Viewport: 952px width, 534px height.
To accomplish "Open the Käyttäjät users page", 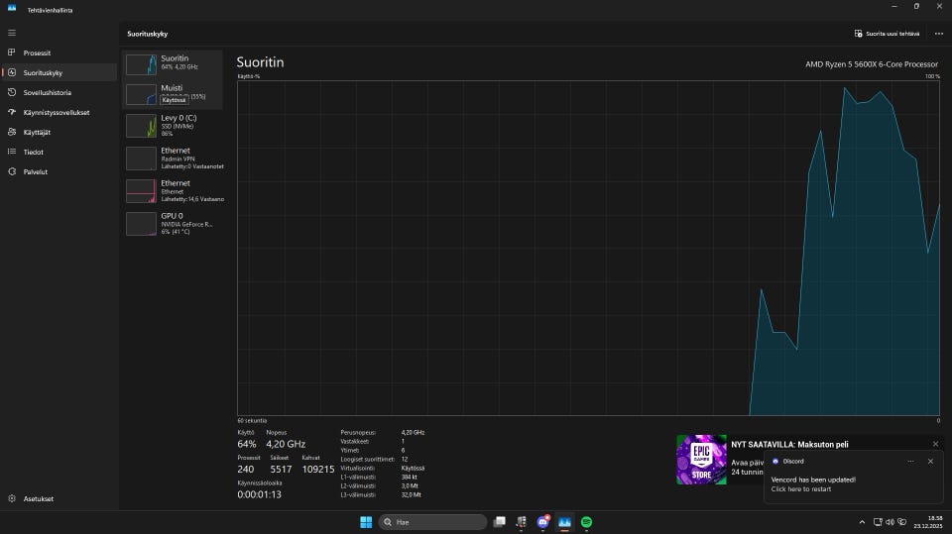I will [37, 132].
